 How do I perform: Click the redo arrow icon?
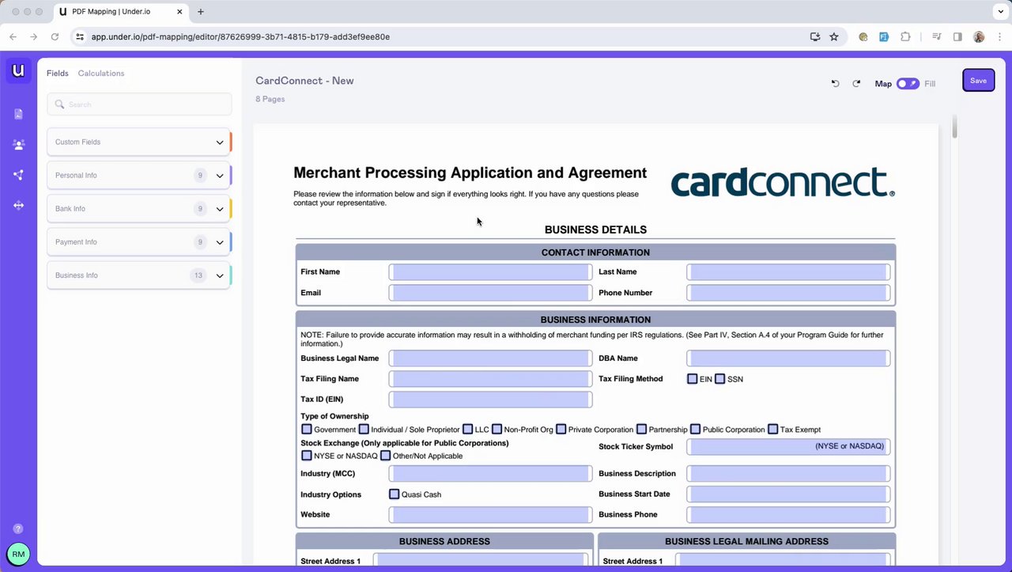pos(856,84)
